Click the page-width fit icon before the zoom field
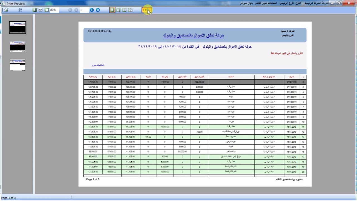The height and width of the screenshot is (201, 357). coord(41,10)
